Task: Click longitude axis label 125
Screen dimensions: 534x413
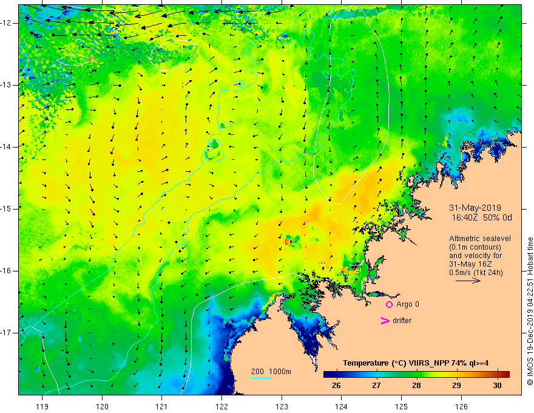Action: [x=402, y=406]
